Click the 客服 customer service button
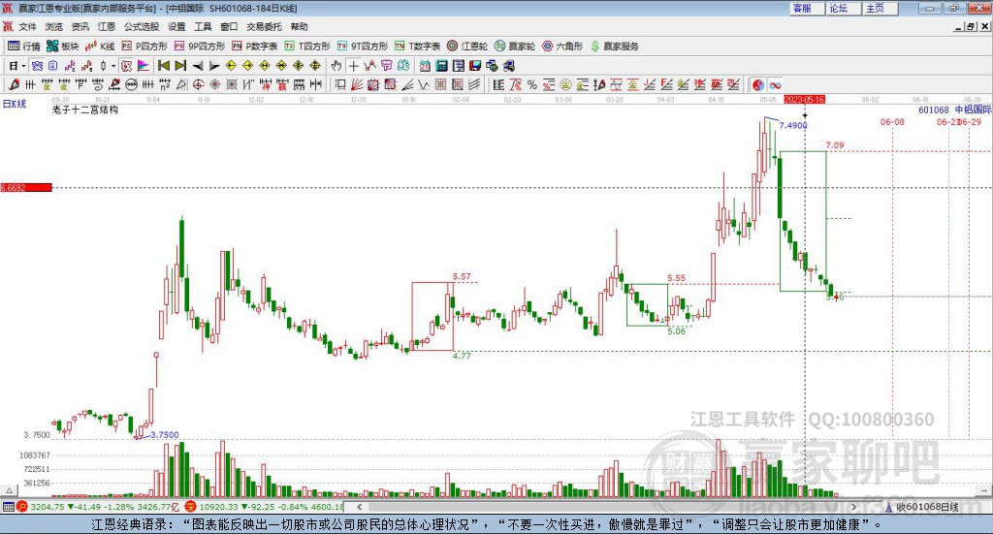This screenshot has width=993, height=534. tap(802, 8)
